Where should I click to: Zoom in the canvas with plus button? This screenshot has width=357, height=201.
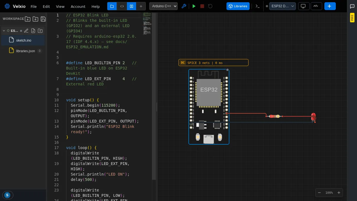(339, 193)
